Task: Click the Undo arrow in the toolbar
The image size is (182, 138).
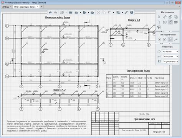Action: click(x=50, y=13)
